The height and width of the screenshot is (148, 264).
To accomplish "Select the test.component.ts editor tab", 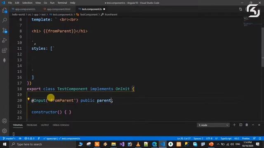I will pyautogui.click(x=92, y=9).
